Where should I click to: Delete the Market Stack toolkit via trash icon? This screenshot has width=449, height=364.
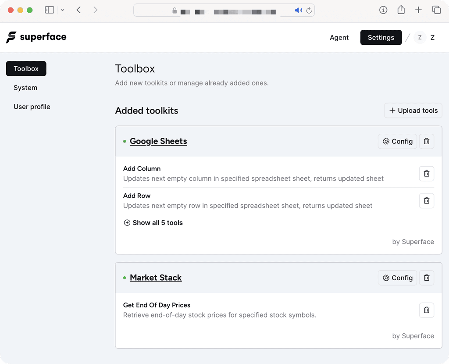coord(426,278)
